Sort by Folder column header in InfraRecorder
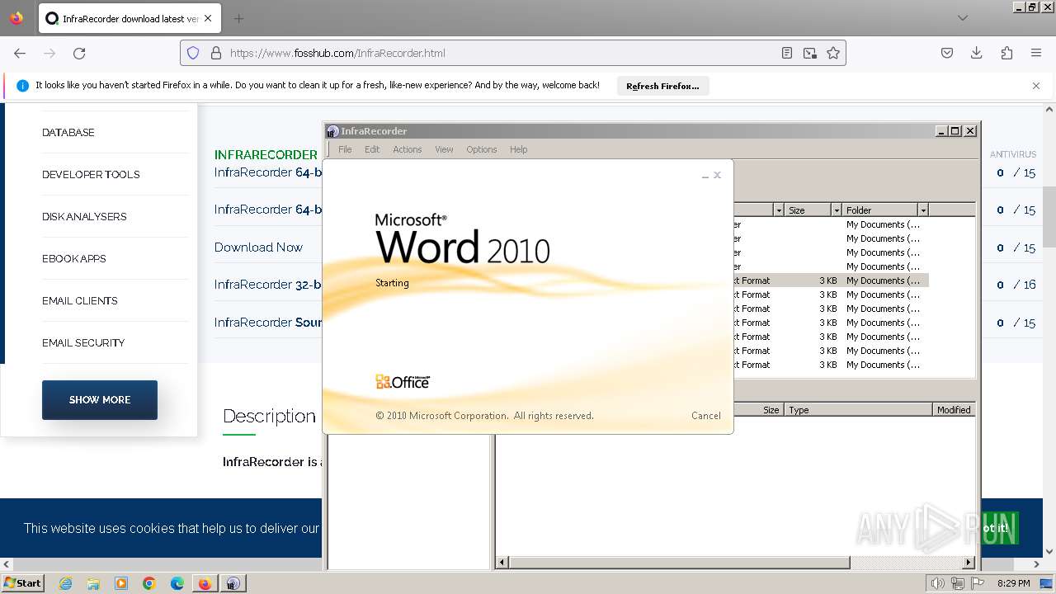Viewport: 1056px width, 594px height. [879, 210]
